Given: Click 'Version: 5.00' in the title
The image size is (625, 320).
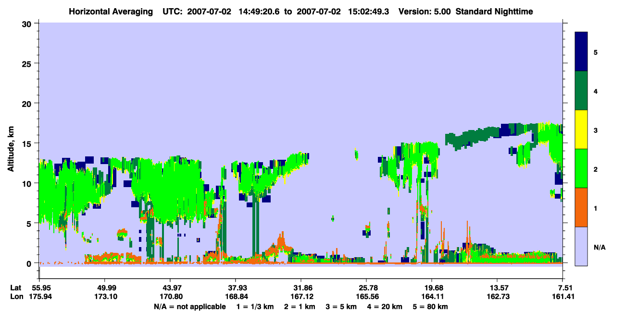Looking at the screenshot, I should click(x=425, y=12).
